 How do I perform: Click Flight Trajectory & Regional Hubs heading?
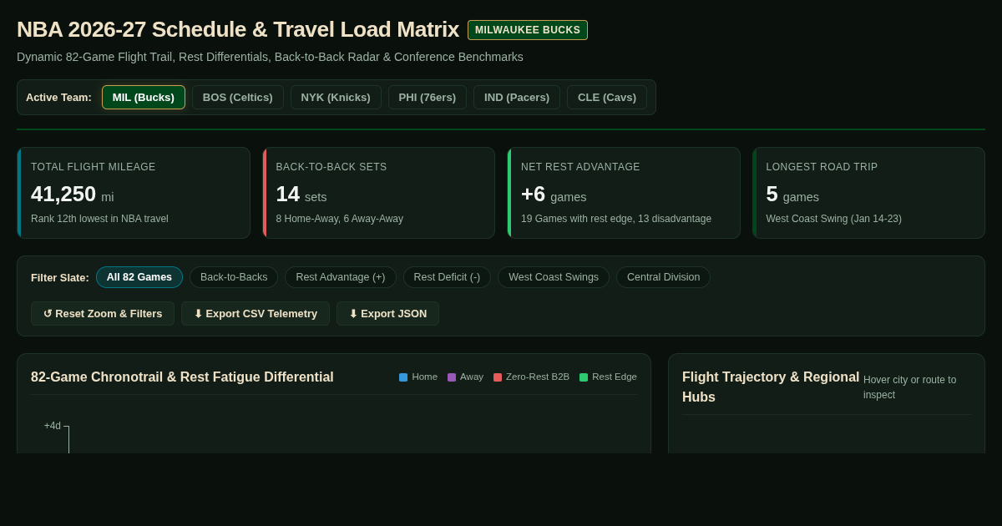click(771, 387)
